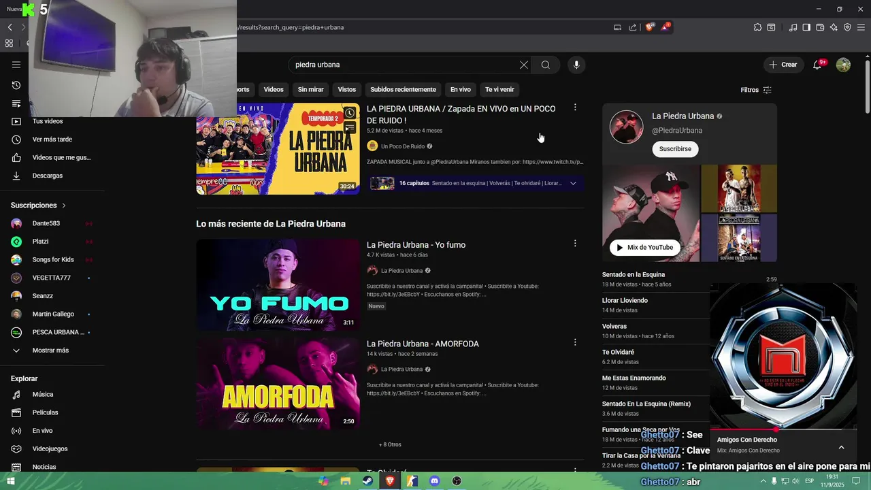The height and width of the screenshot is (490, 871).
Task: Open the Brave Shields lion icon
Action: (650, 27)
